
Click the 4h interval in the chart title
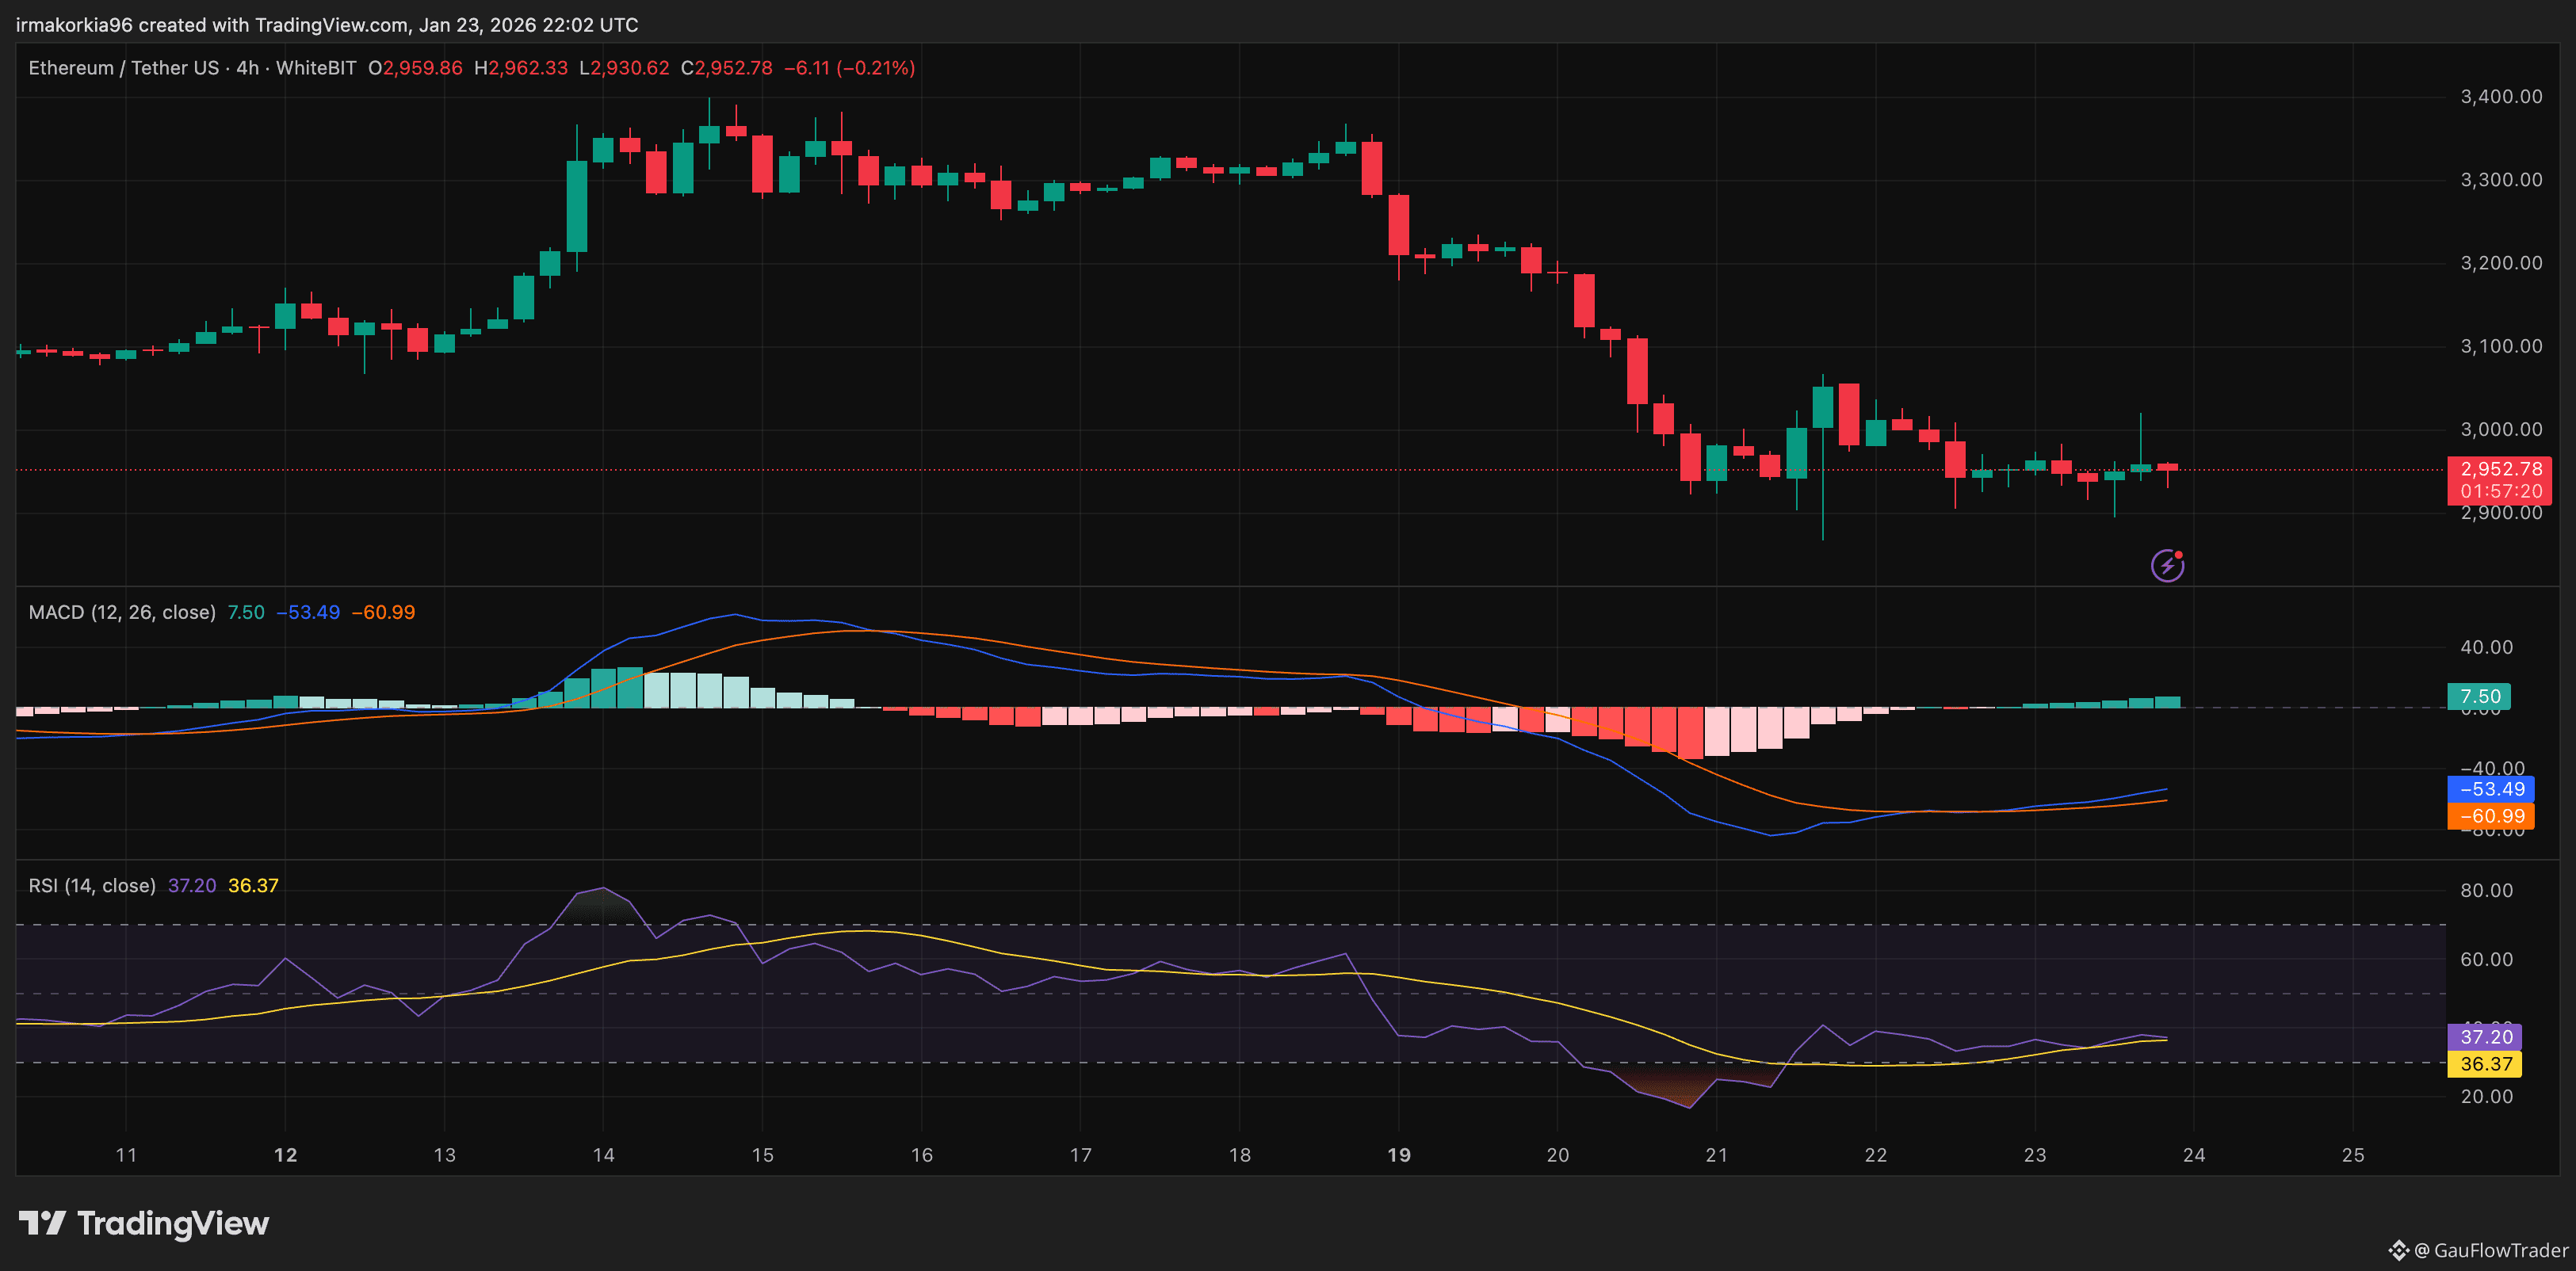(x=247, y=68)
